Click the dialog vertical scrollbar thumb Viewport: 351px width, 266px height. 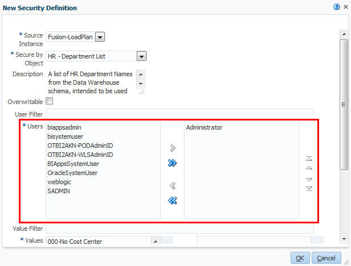pyautogui.click(x=344, y=105)
